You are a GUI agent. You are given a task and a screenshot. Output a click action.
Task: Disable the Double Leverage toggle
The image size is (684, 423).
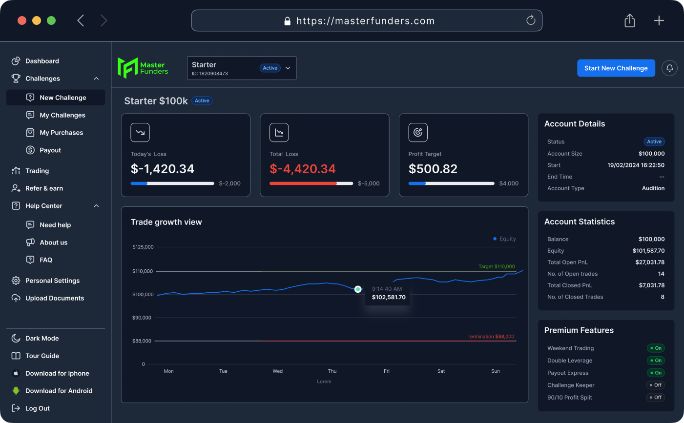click(656, 361)
